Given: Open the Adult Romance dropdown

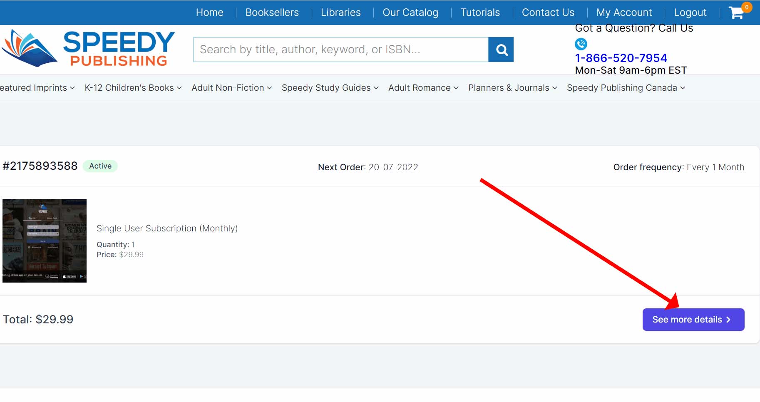Looking at the screenshot, I should click(423, 88).
